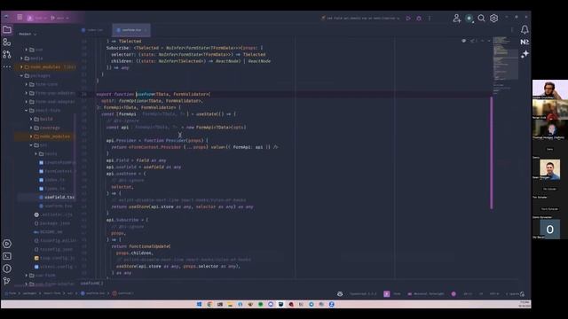Screen dimensions: 568x319
Task: Select the useForm.tsx editor tab
Action: click(131, 30)
